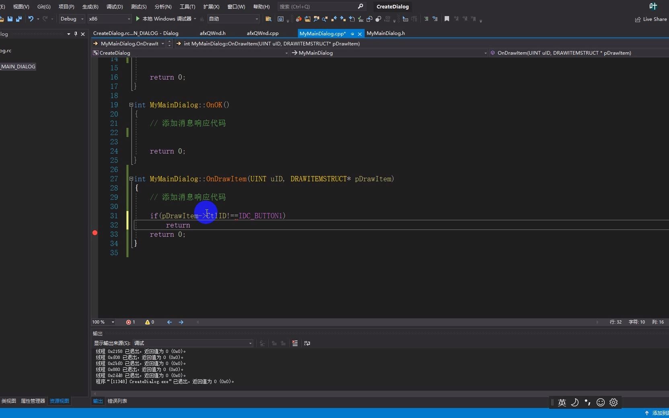Toggle pin on the MyMainDialog.cpp tab
This screenshot has height=418, width=669.
[x=353, y=34]
